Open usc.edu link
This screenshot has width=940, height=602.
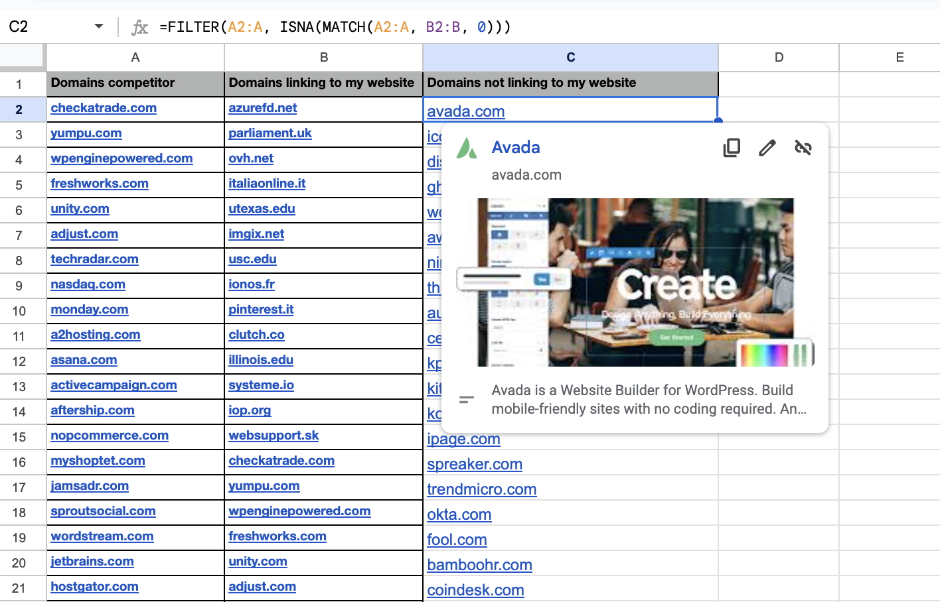252,259
